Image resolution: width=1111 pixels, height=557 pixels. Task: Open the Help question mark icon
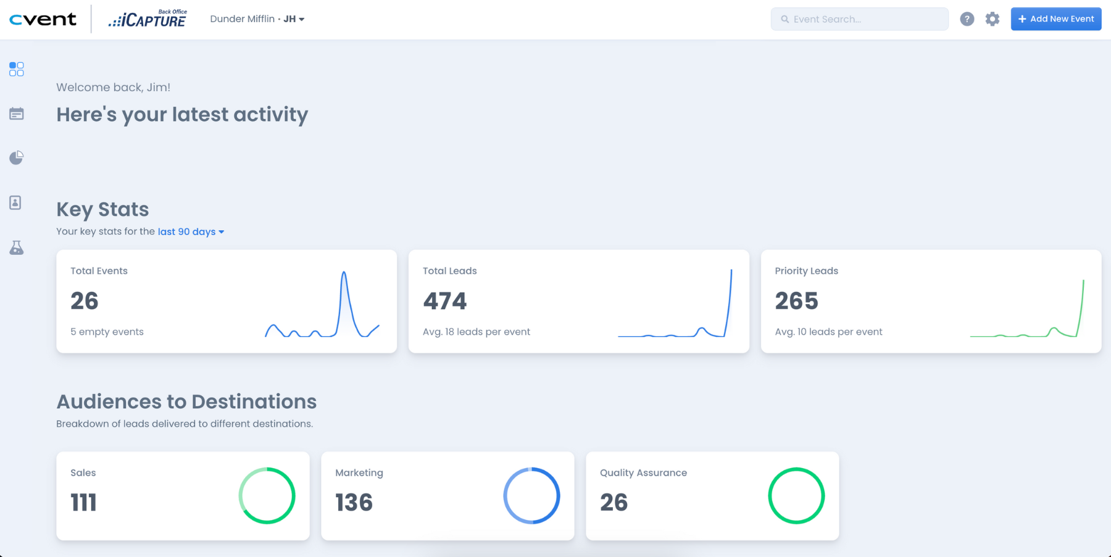click(x=967, y=19)
